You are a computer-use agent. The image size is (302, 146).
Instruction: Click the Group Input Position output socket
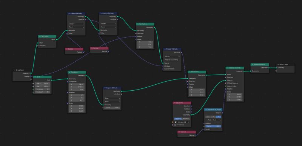[x=31, y=76]
